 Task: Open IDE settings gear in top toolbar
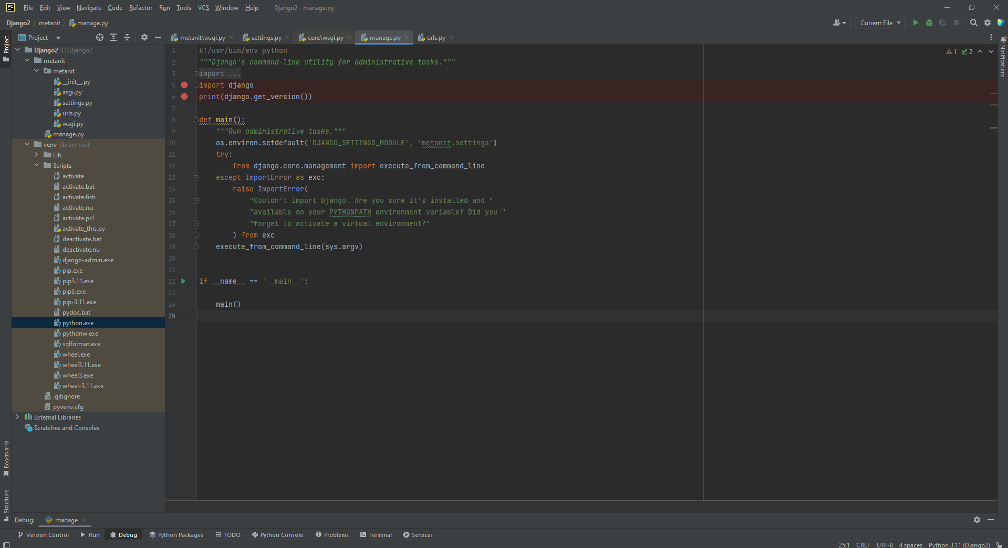[x=988, y=23]
